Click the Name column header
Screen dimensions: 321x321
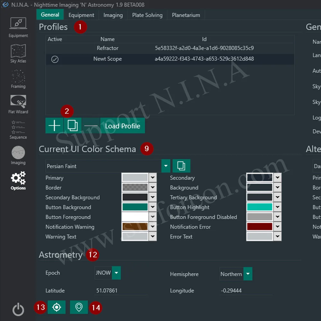coord(108,39)
